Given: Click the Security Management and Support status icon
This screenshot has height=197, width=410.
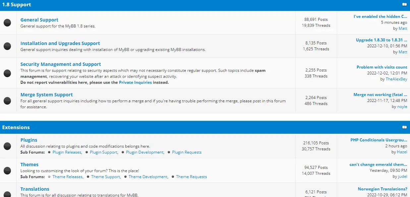Looking at the screenshot, I should point(7,73).
